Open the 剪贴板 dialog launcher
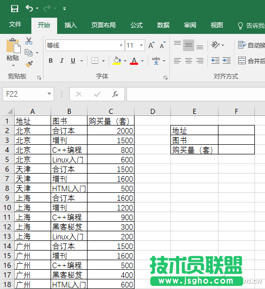This screenshot has width=265, height=289. click(x=39, y=78)
